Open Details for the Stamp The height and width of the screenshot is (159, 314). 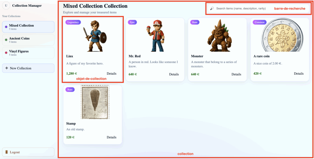[111, 137]
